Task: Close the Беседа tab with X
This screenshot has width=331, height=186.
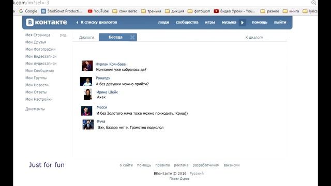Action: [132, 37]
